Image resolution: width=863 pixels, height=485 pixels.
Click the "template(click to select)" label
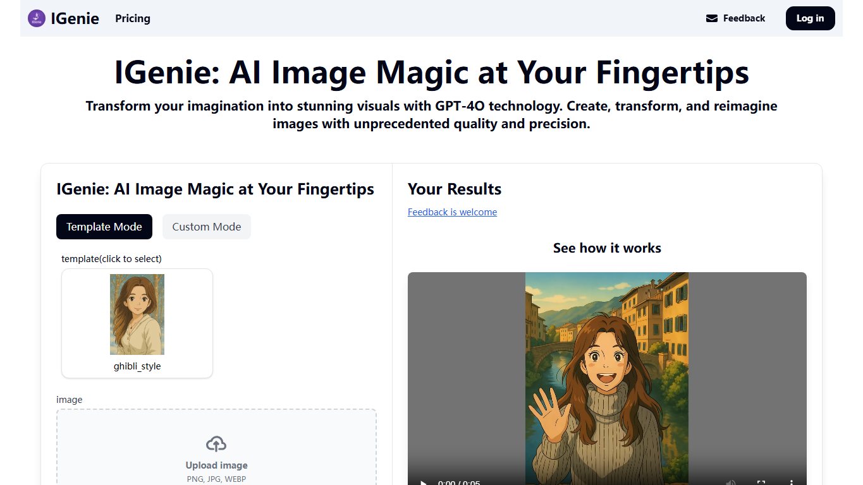112,259
